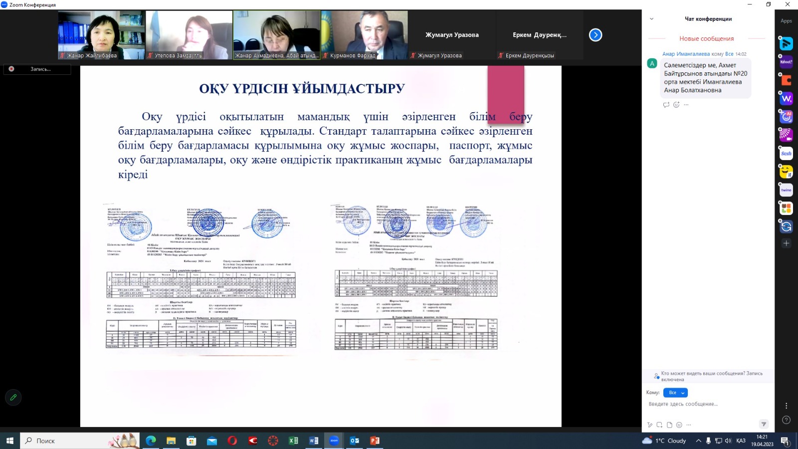Open the Sesh app icon

[x=786, y=153]
